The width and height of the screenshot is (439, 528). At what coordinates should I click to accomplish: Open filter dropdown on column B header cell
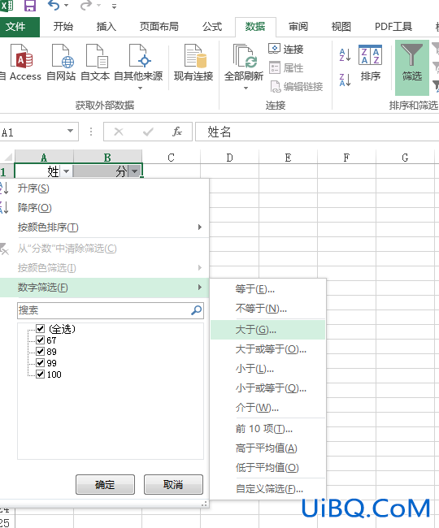[135, 171]
